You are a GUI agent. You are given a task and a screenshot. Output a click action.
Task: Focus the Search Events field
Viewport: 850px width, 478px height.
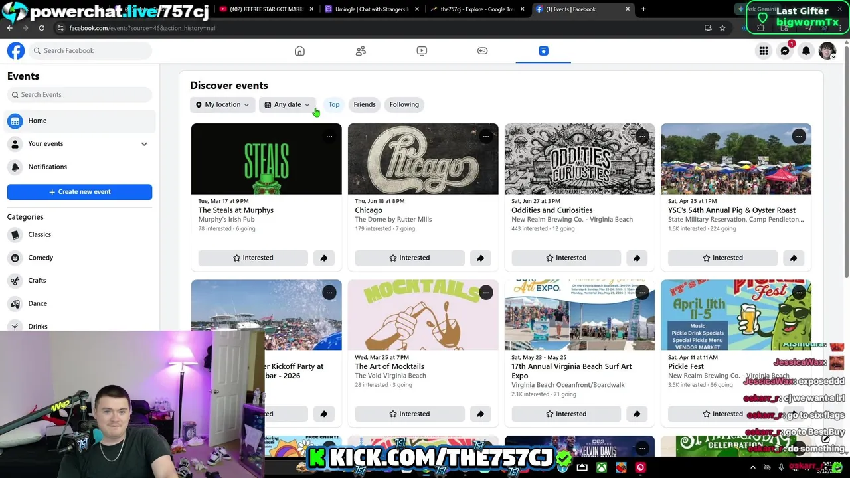[80, 94]
